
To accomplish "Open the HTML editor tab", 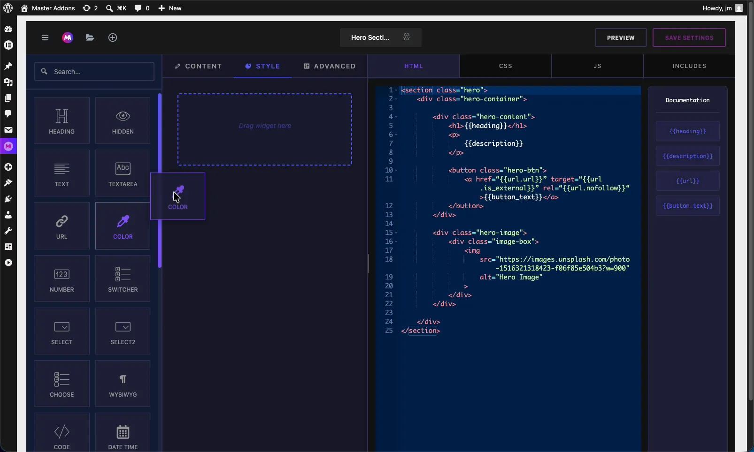I will point(414,66).
